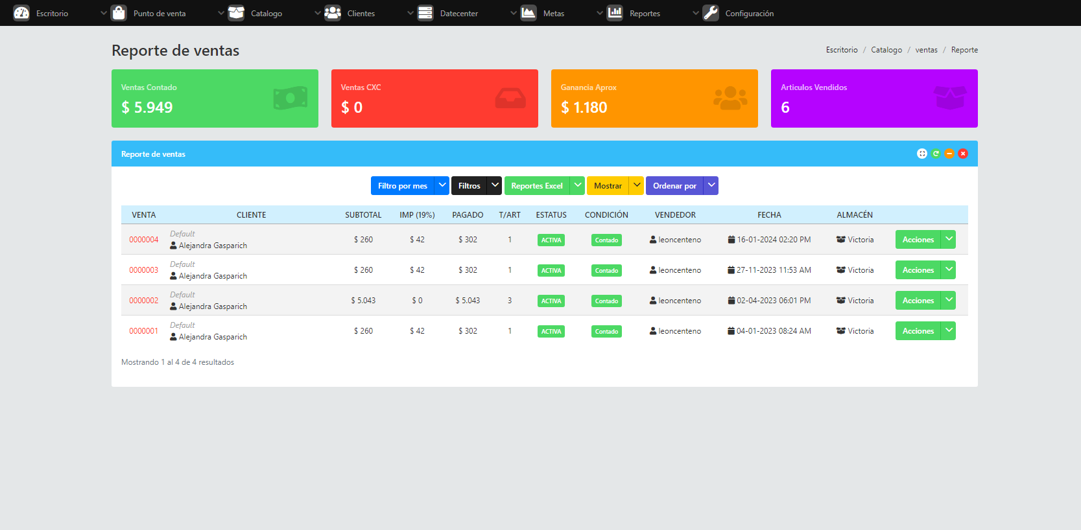Click the Filtros button
This screenshot has width=1081, height=530.
click(469, 185)
